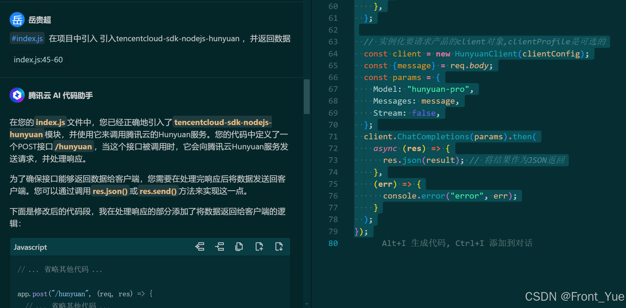Click the async keyword on line 72
The width and height of the screenshot is (626, 308).
pos(385,149)
